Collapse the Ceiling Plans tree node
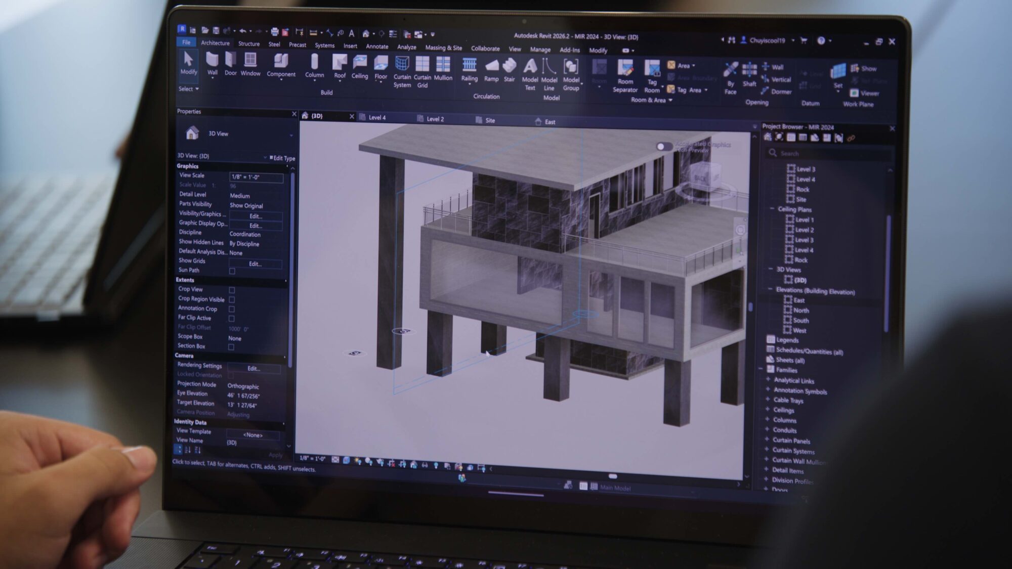The image size is (1012, 569). [772, 208]
